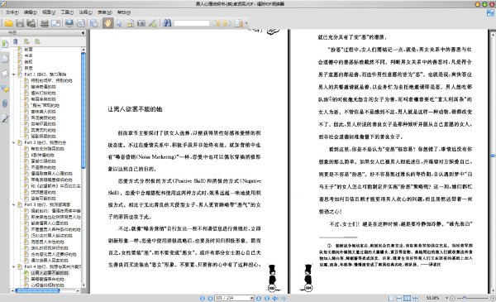
Task: Open the 文件 menu
Action: point(12,12)
